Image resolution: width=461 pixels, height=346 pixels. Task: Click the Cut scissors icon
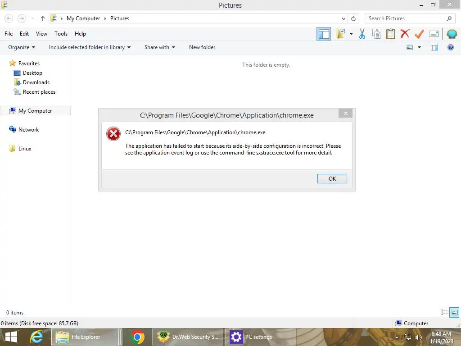362,33
